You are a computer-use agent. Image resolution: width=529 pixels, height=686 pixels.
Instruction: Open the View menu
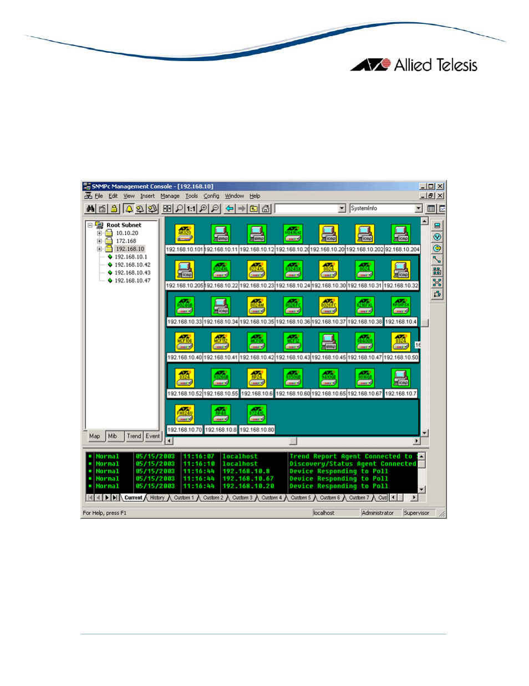[x=129, y=196]
